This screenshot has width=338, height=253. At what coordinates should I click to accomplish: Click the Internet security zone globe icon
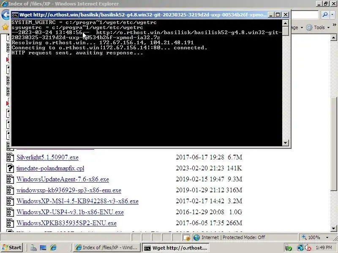pos(196,237)
